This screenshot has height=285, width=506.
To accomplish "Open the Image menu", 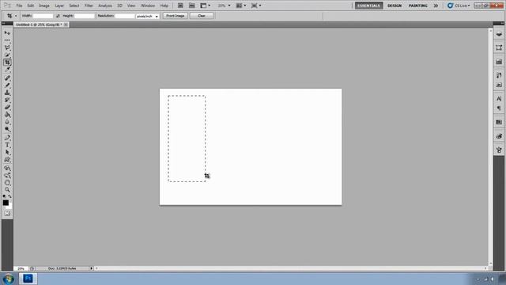I will [x=44, y=6].
